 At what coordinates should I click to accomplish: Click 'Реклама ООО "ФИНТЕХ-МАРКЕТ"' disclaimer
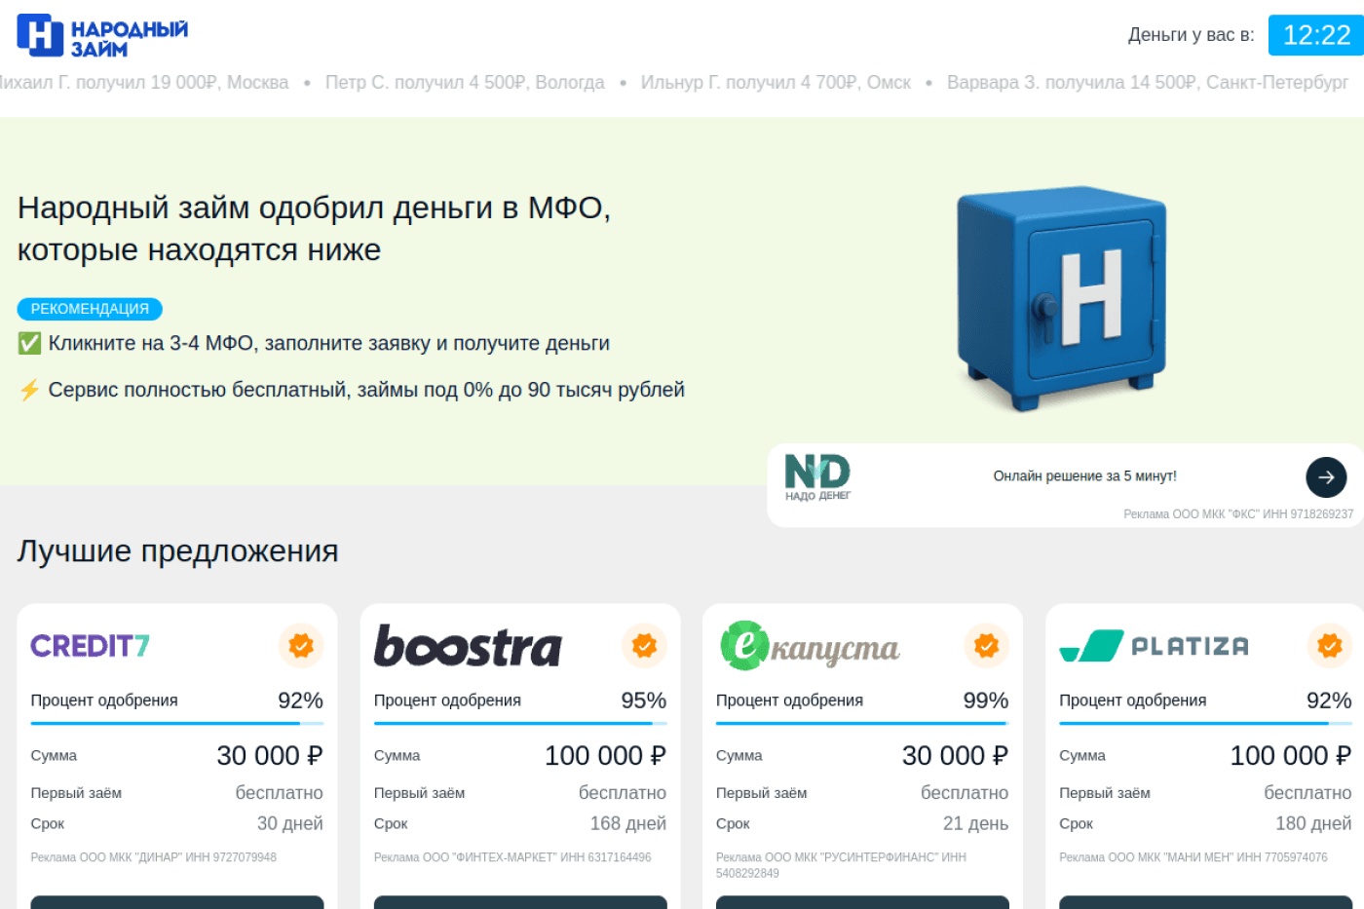point(512,857)
